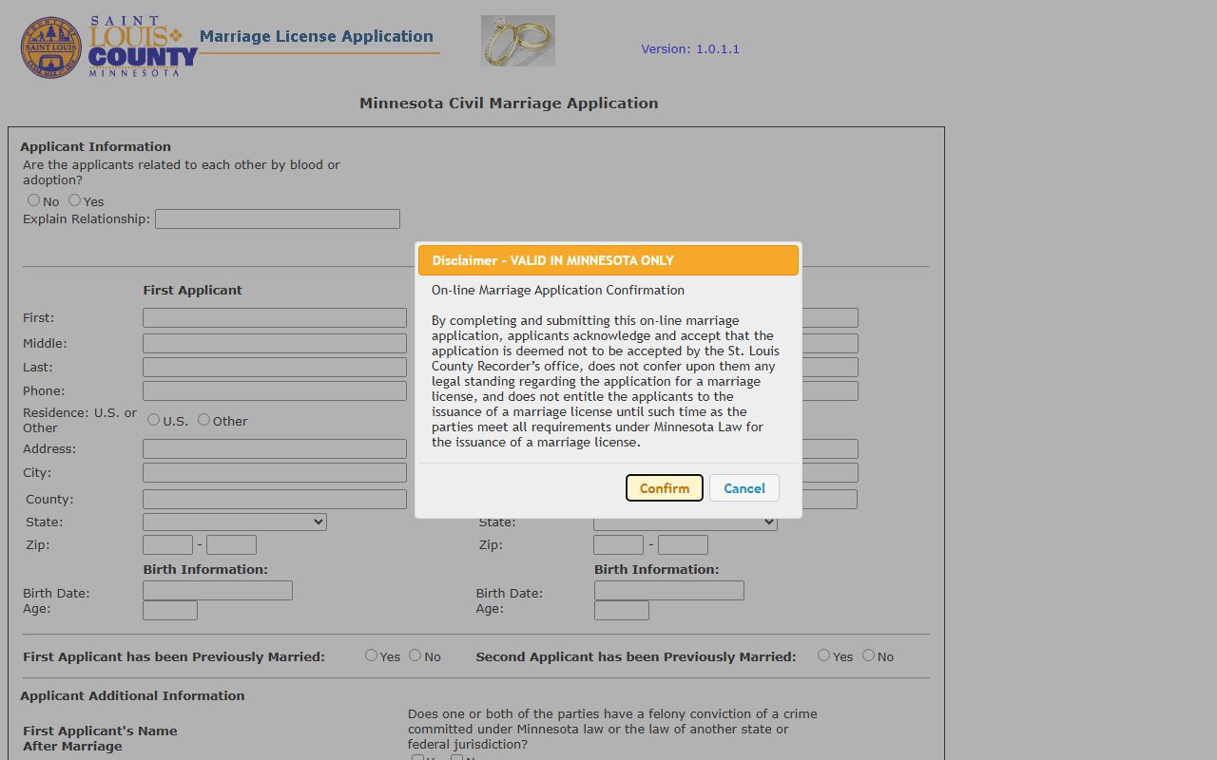This screenshot has height=760, width=1217.
Task: Confirm the disclaimer dialog
Action: click(x=665, y=488)
